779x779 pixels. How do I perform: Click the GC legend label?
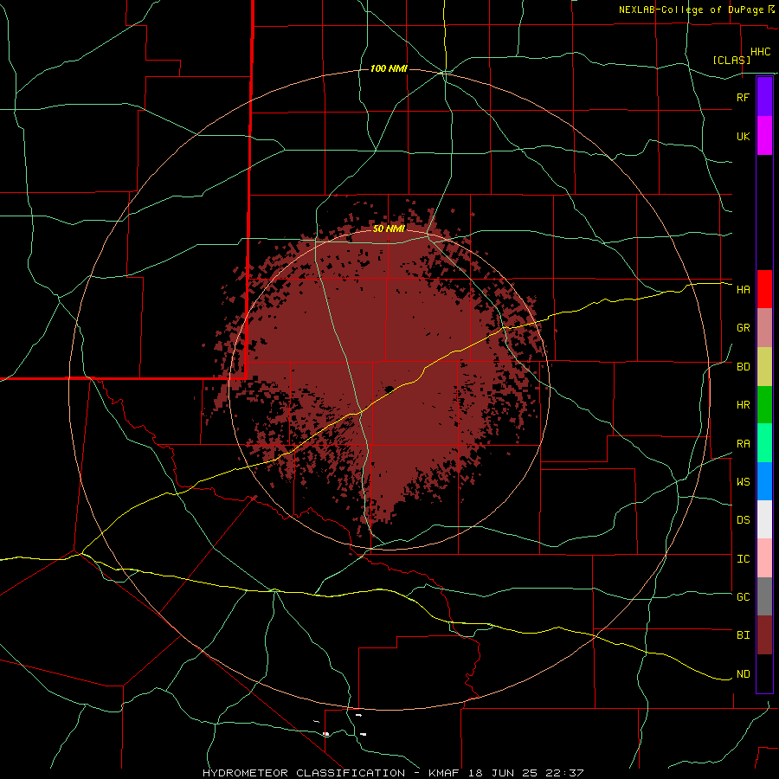743,597
